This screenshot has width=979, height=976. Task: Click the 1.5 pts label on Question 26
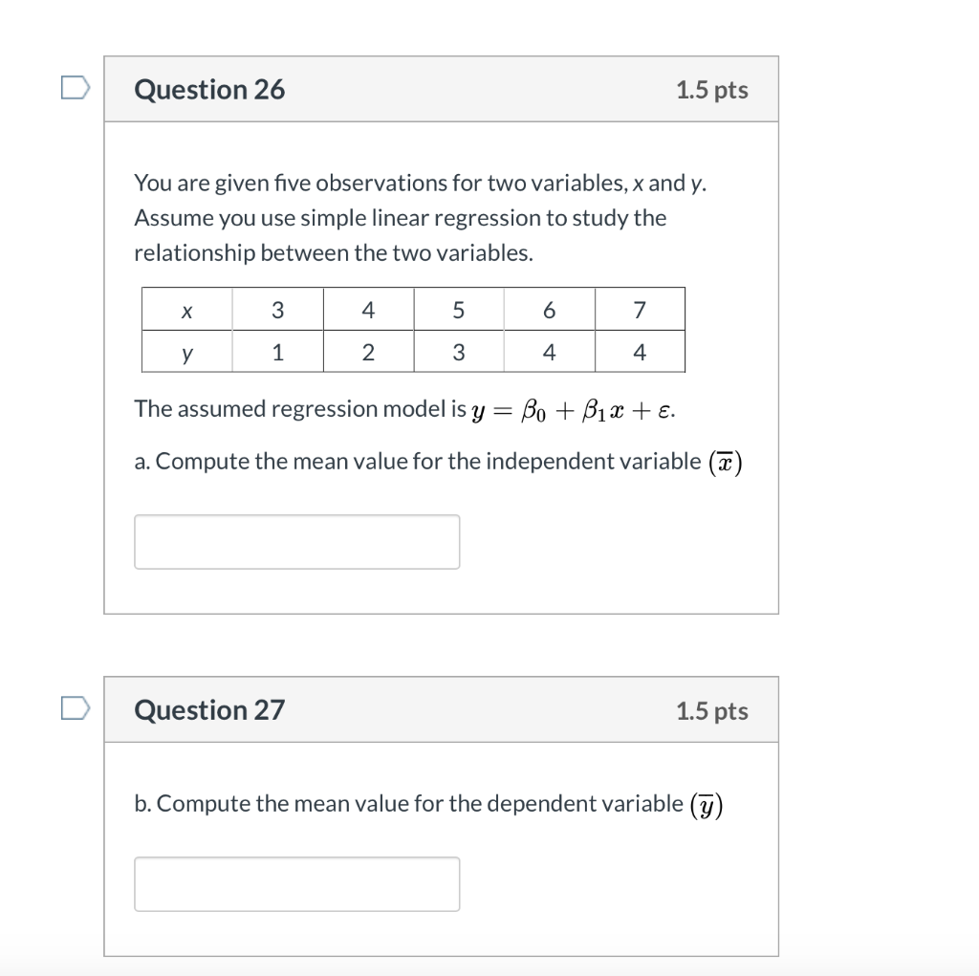point(712,89)
